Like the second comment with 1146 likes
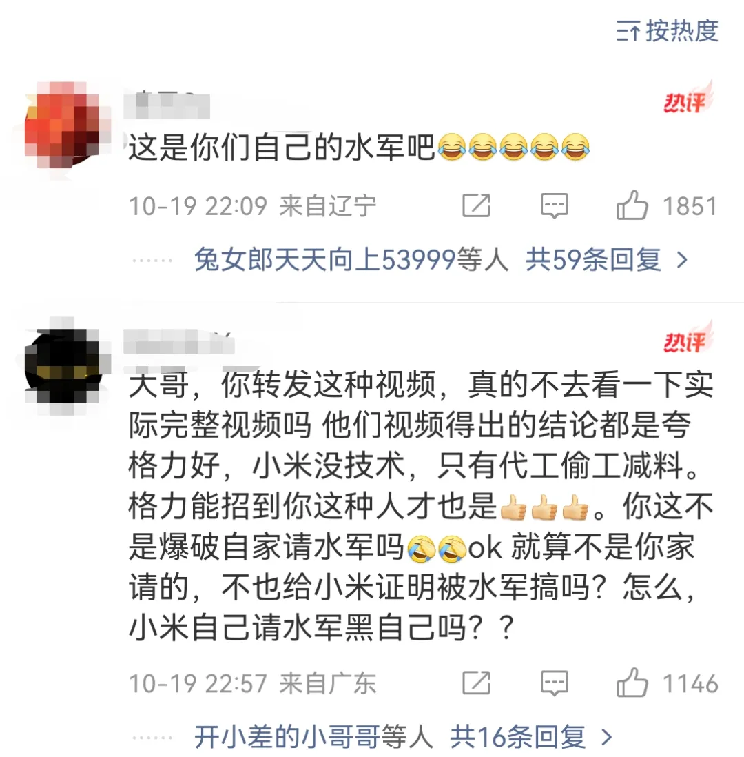 pos(632,683)
